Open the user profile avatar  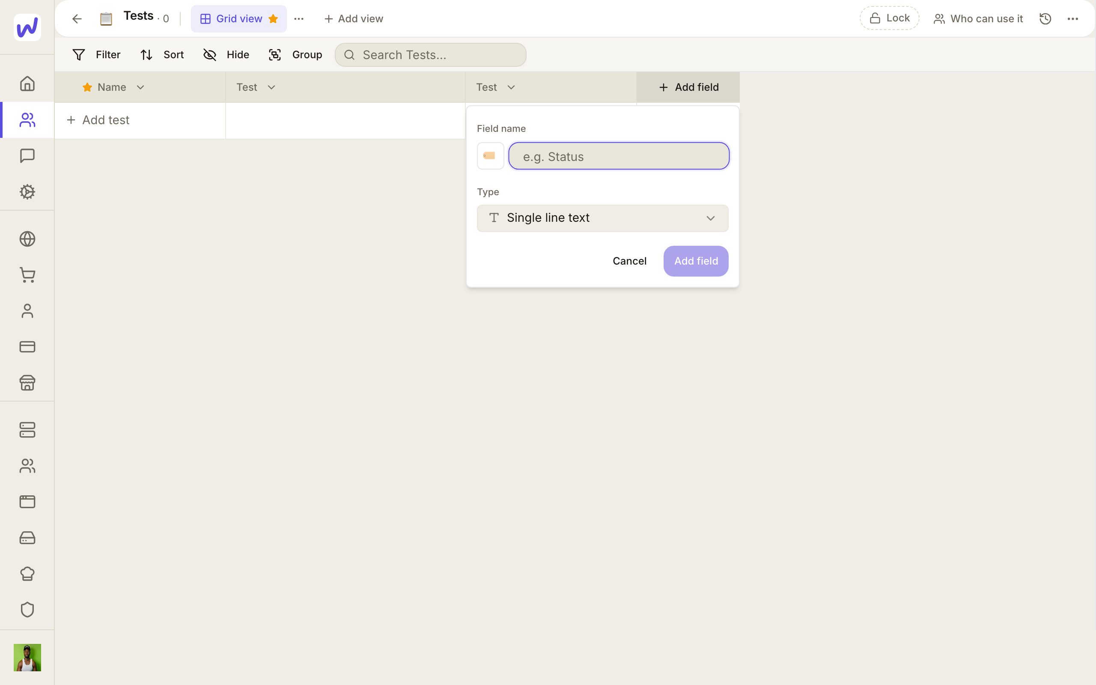(27, 657)
